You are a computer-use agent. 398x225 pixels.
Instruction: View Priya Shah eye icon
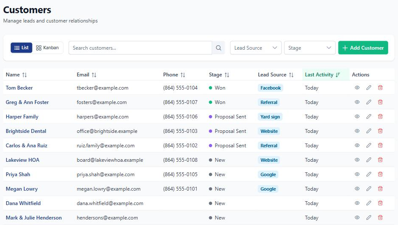(357, 174)
